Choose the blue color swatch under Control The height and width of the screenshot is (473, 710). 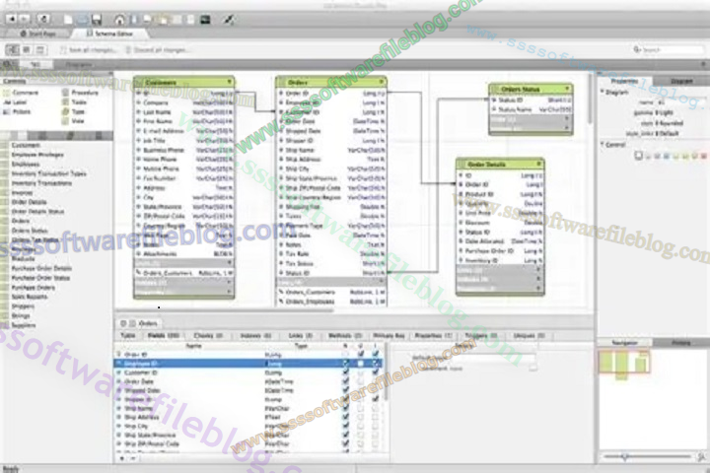[667, 156]
